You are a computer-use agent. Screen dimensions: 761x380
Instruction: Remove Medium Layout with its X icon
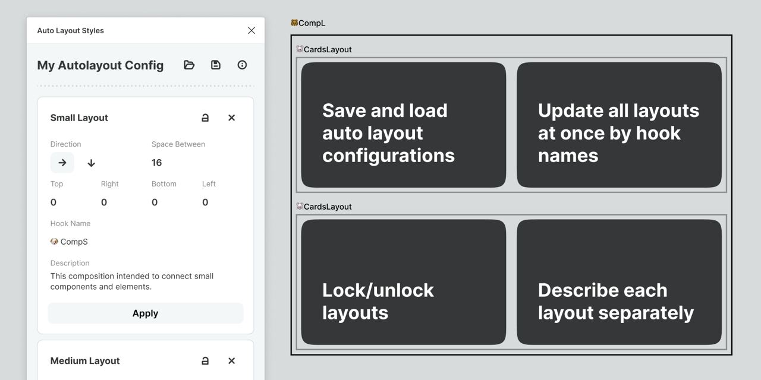coord(231,360)
